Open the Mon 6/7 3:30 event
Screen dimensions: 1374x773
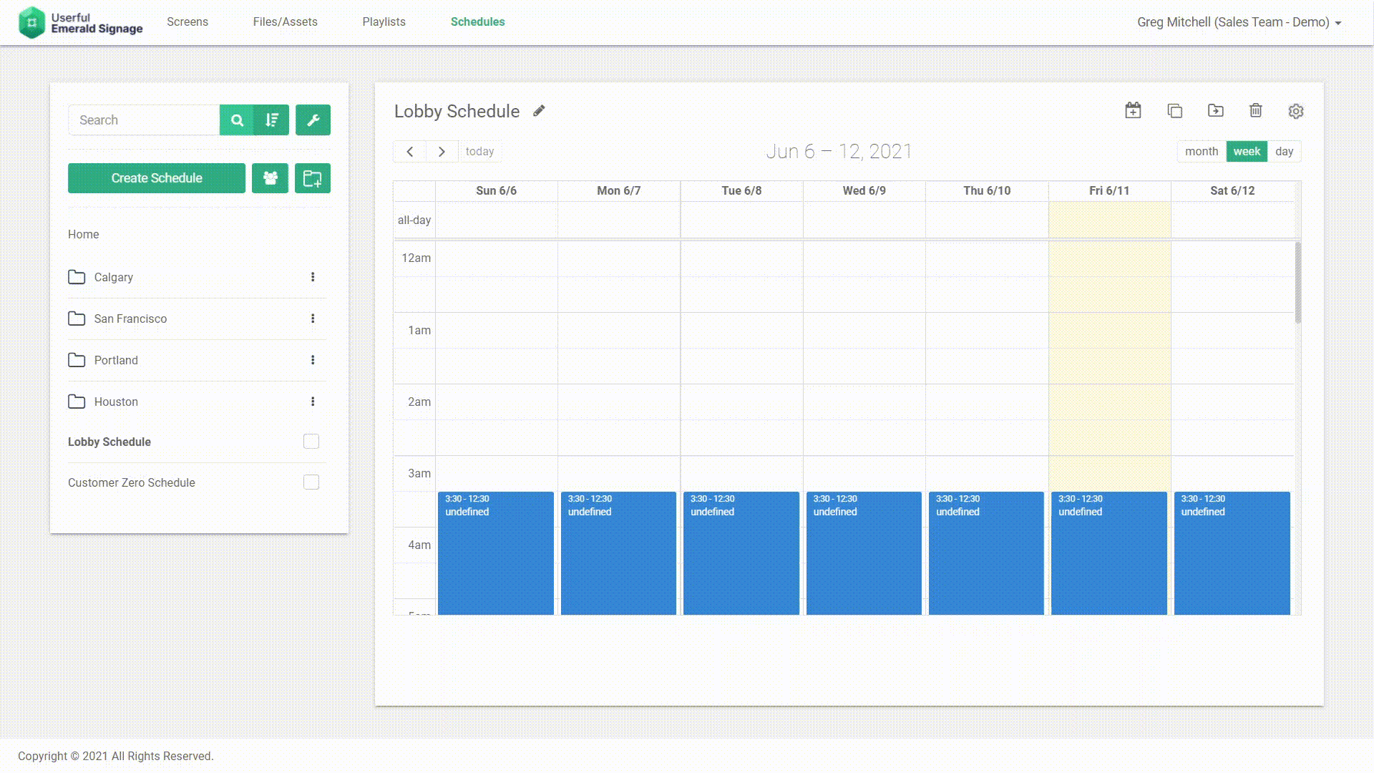618,553
